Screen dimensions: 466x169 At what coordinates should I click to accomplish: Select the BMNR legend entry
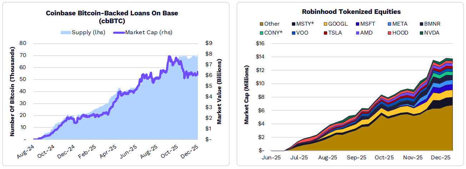431,24
